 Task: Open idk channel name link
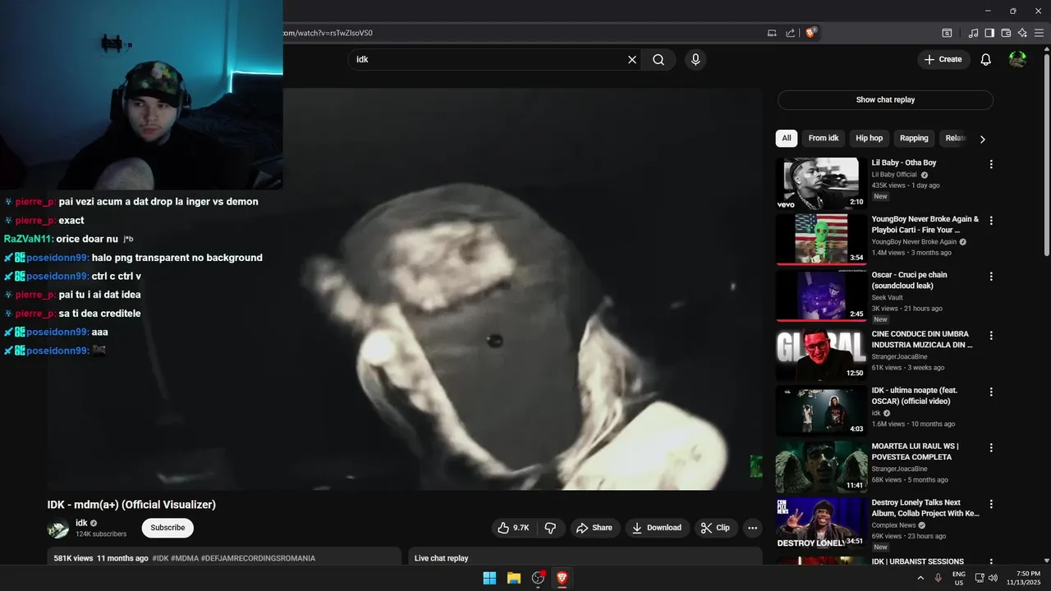pyautogui.click(x=81, y=523)
